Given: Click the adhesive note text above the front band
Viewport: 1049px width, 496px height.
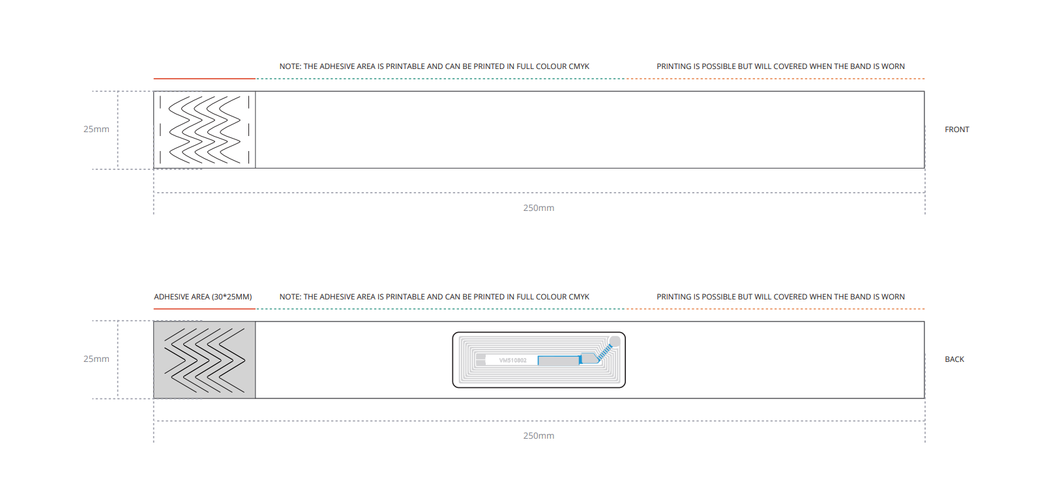Looking at the screenshot, I should [434, 66].
